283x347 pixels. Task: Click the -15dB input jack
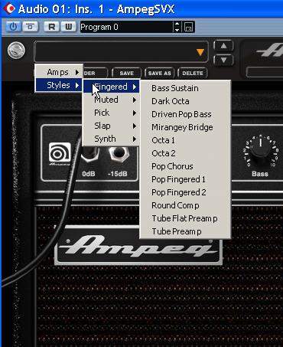(118, 153)
